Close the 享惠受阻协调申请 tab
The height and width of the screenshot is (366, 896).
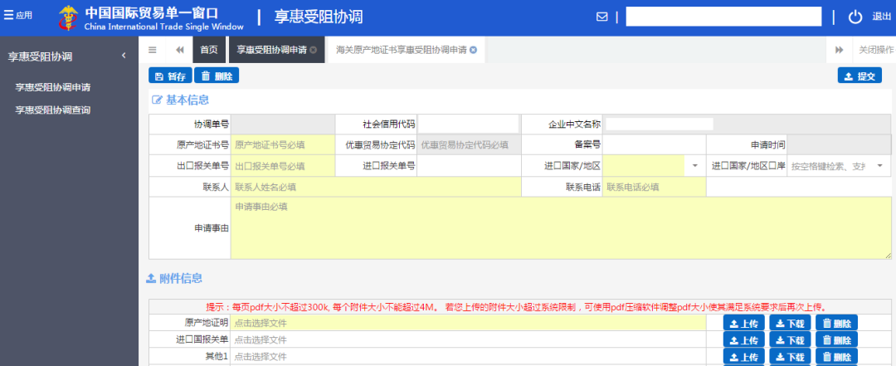[313, 50]
